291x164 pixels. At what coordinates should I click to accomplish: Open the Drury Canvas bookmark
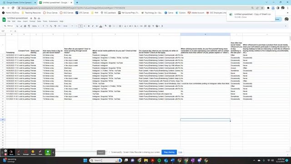50,13
